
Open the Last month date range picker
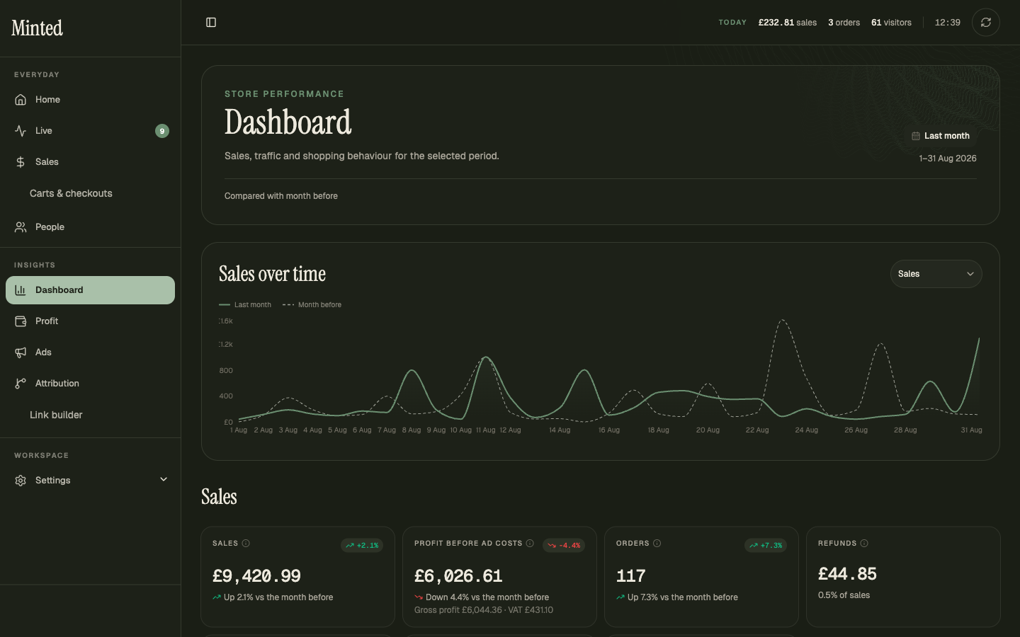[940, 136]
